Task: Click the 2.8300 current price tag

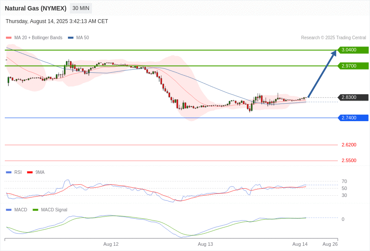Action: (x=353, y=97)
